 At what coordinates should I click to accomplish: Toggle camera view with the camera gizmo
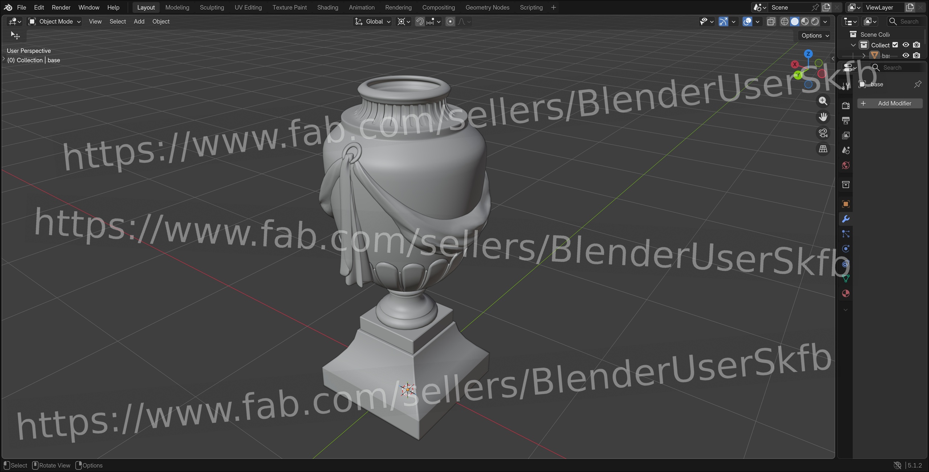823,133
